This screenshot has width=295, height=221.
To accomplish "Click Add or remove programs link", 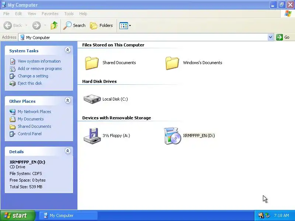I will 40,69.
